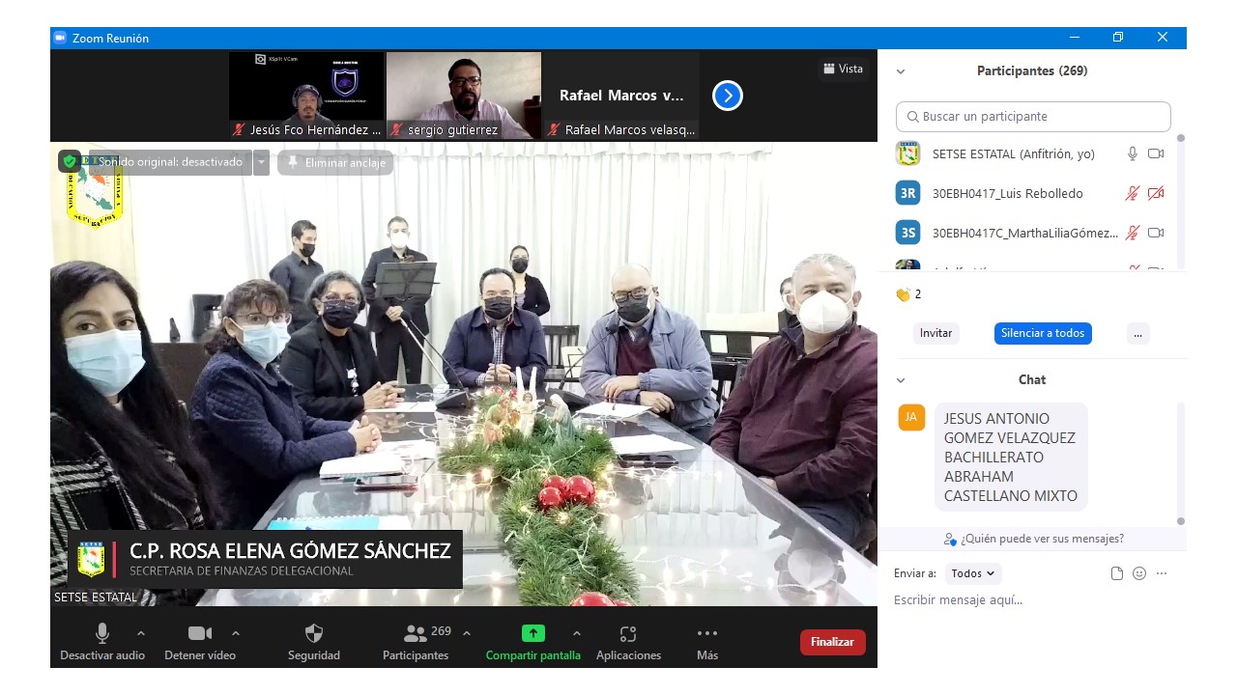This screenshot has height=695, width=1237.
Task: Click Silenciar a todos button
Action: pyautogui.click(x=1043, y=333)
